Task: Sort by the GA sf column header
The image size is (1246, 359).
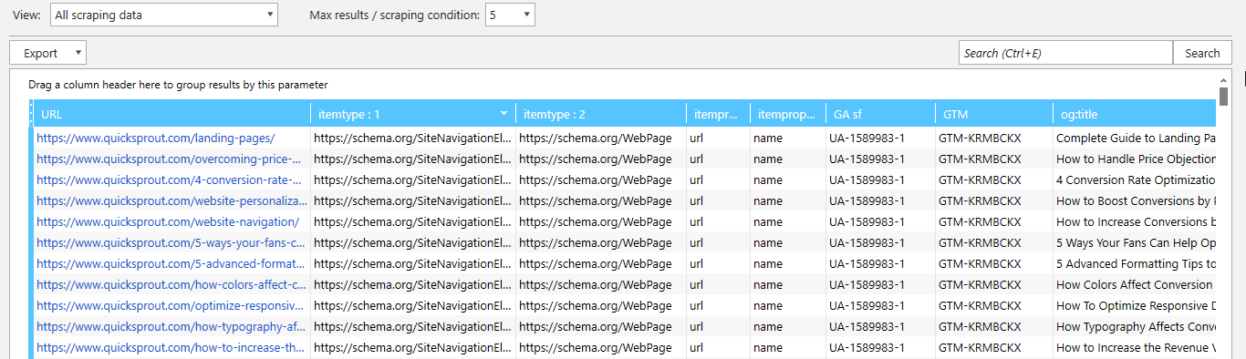Action: (880, 114)
